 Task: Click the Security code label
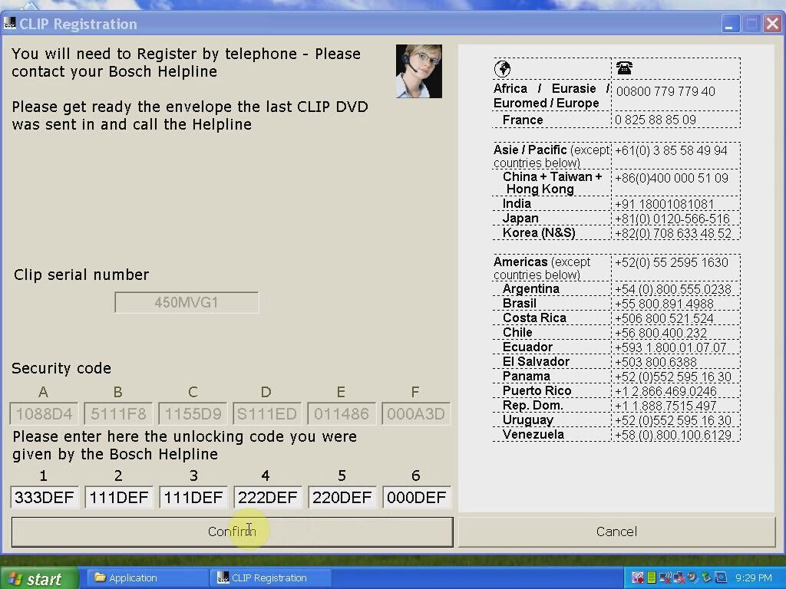click(x=61, y=368)
